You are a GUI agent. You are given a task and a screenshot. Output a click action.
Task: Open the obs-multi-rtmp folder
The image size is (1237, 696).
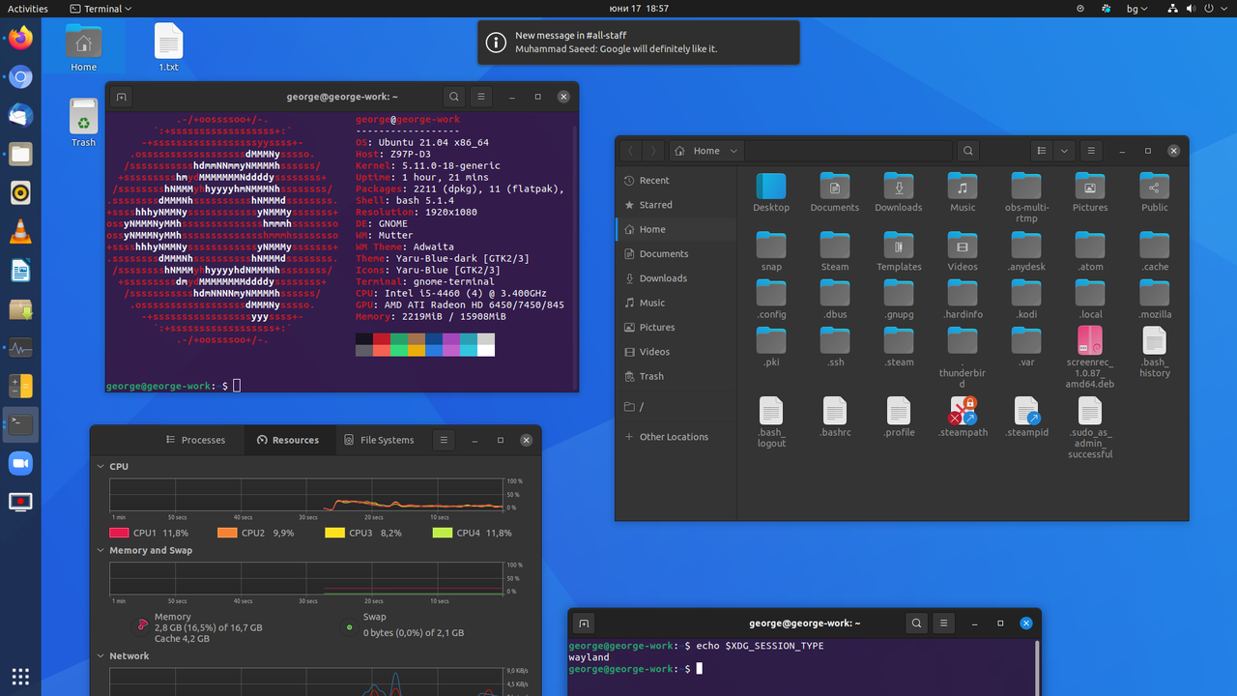point(1026,197)
